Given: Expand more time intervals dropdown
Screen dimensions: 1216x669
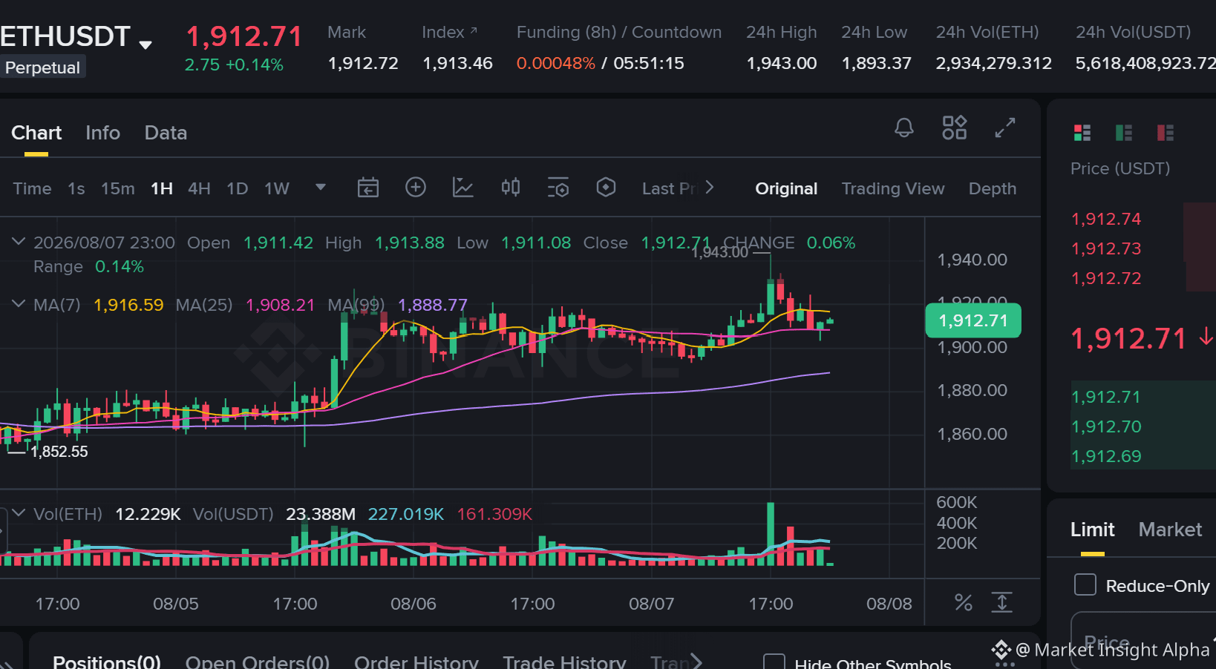Looking at the screenshot, I should click(x=321, y=188).
